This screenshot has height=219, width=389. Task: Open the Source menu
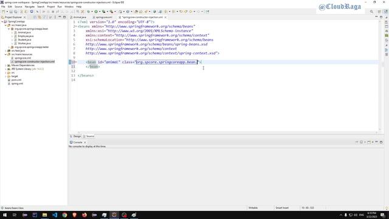pyautogui.click(x=18, y=7)
